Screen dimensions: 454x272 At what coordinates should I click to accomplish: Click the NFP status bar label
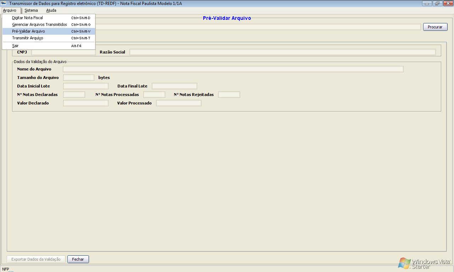6,269
